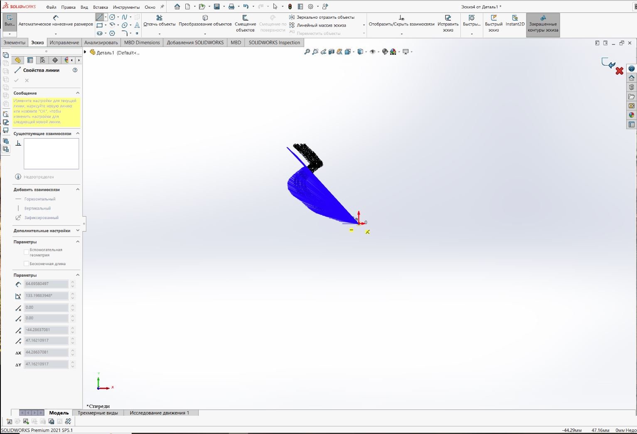This screenshot has height=434, width=637.
Task: Expand the Дополнительные настройки section
Action: point(77,231)
